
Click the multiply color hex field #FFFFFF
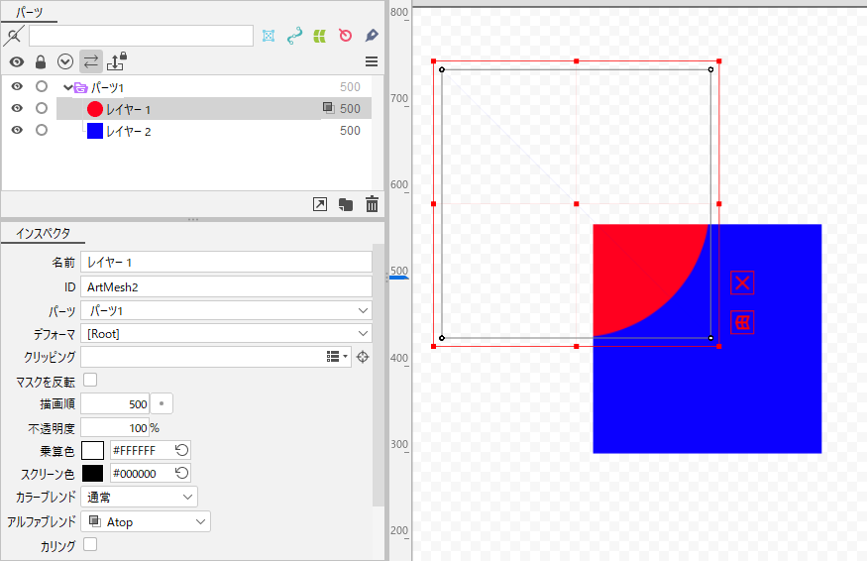[x=142, y=450]
